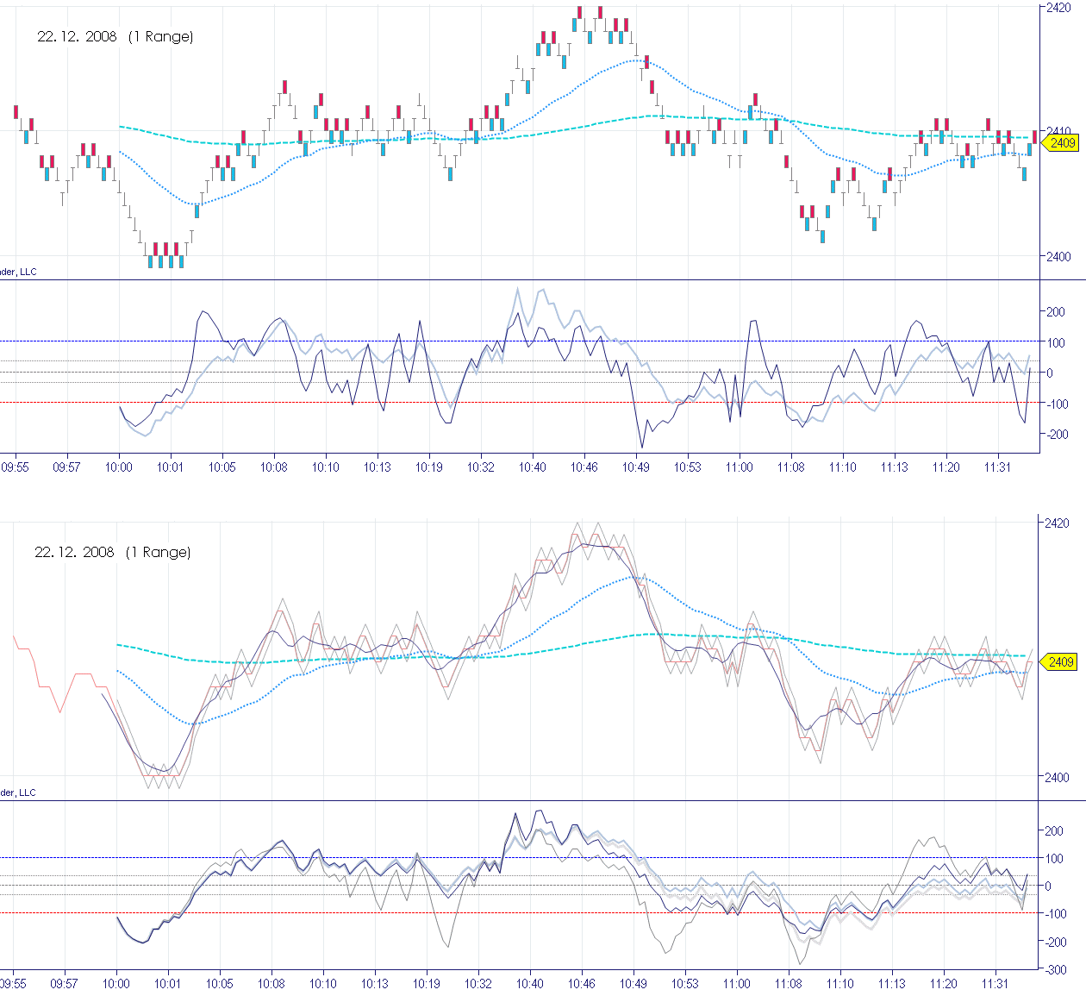The height and width of the screenshot is (996, 1086).
Task: Click the 10:32 time label under line chart
Action: point(478,984)
